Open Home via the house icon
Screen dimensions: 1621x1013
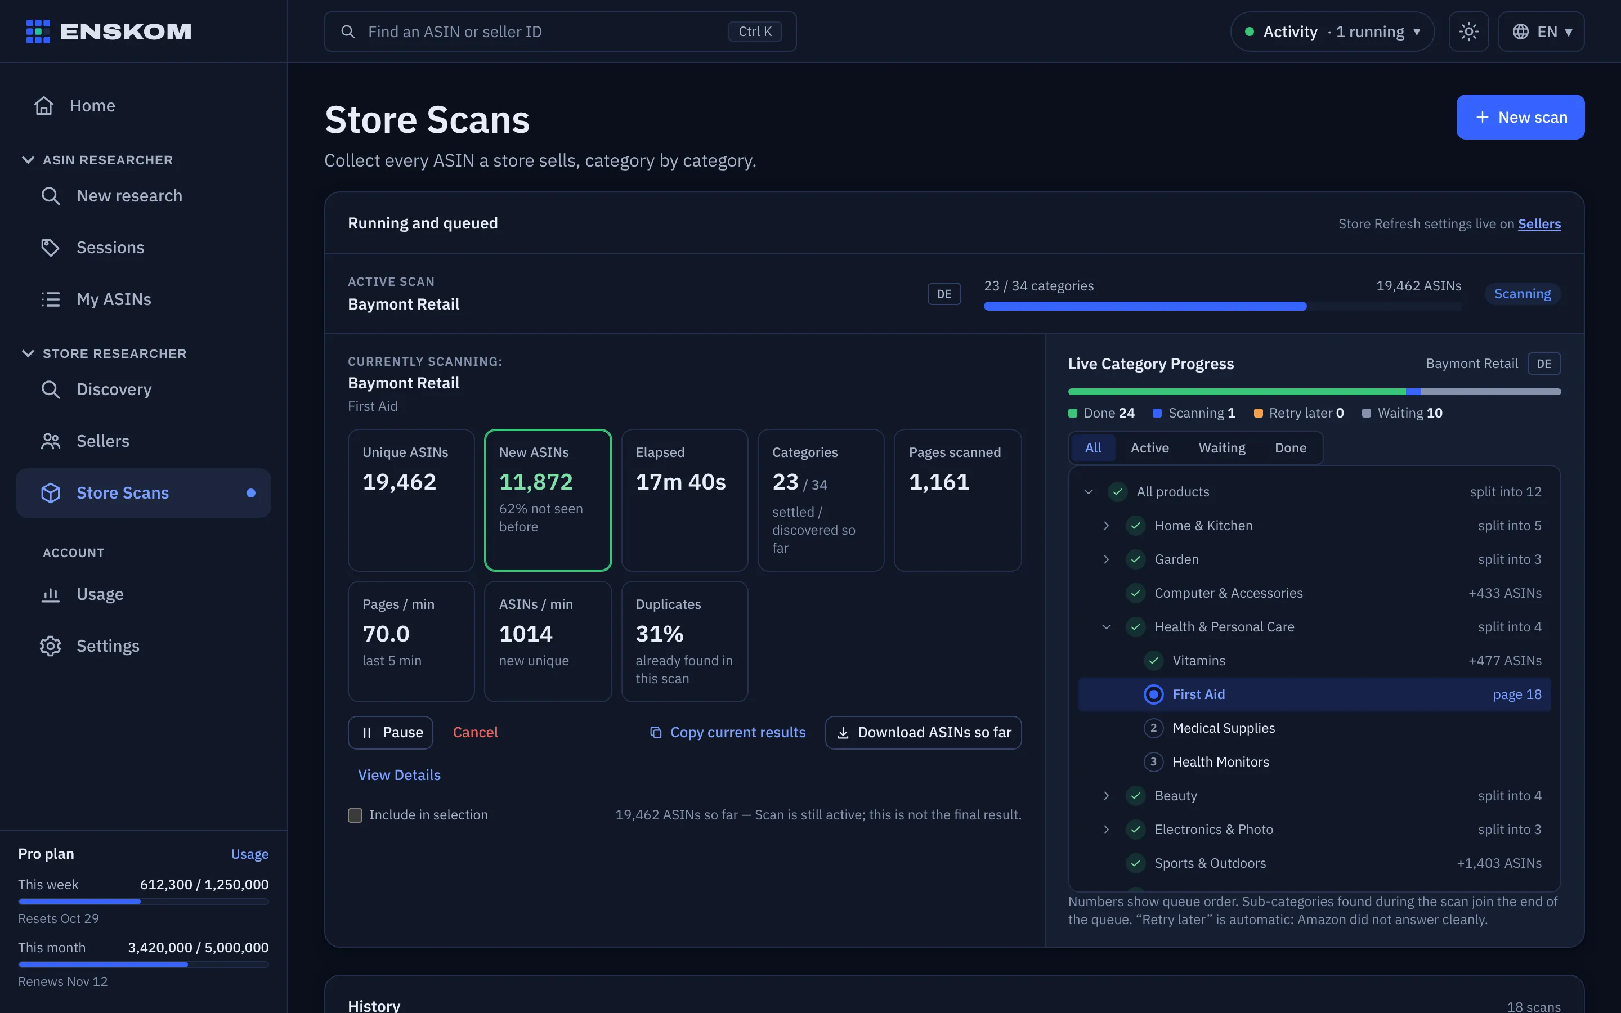pyautogui.click(x=44, y=106)
